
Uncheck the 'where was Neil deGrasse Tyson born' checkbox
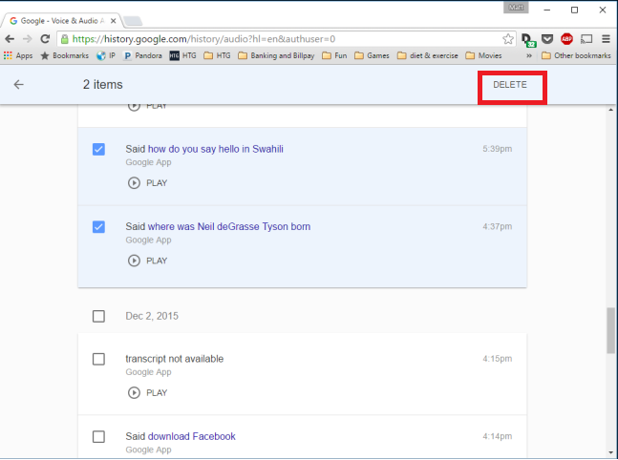coord(98,227)
